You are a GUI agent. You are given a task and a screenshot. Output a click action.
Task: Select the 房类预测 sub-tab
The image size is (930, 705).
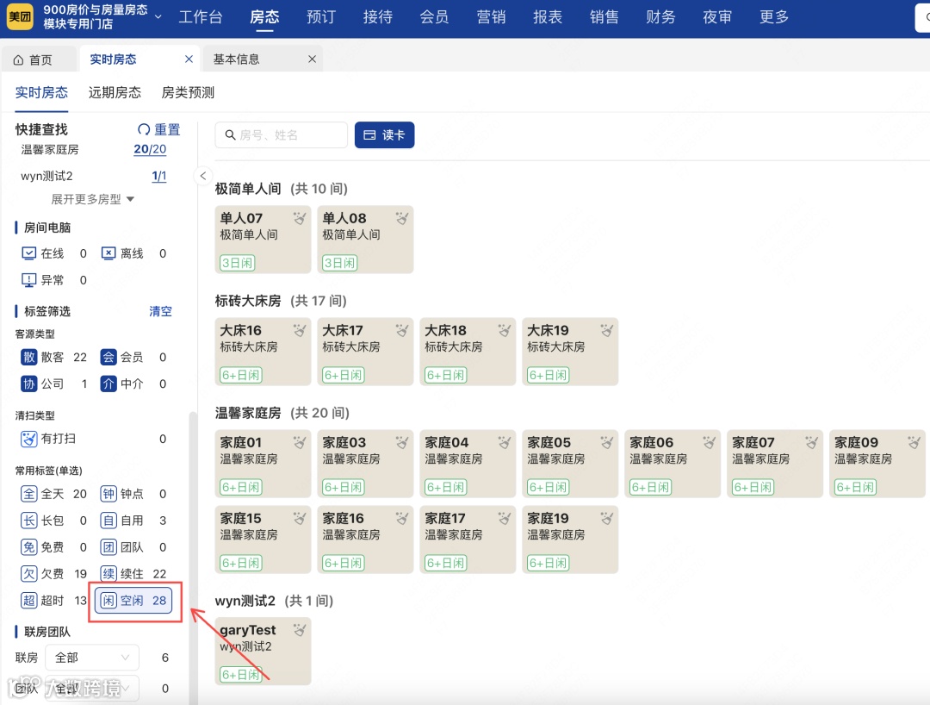(188, 92)
